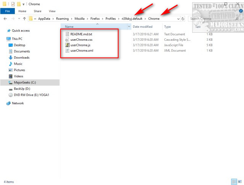
Task: Click the 3/17/2019 6:21 AM date cell
Action: coord(146,34)
